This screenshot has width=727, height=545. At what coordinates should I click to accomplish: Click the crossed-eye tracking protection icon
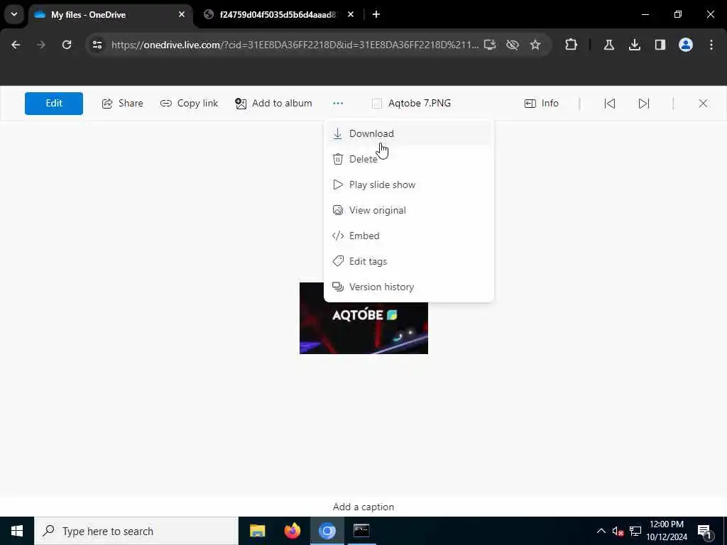click(x=513, y=45)
